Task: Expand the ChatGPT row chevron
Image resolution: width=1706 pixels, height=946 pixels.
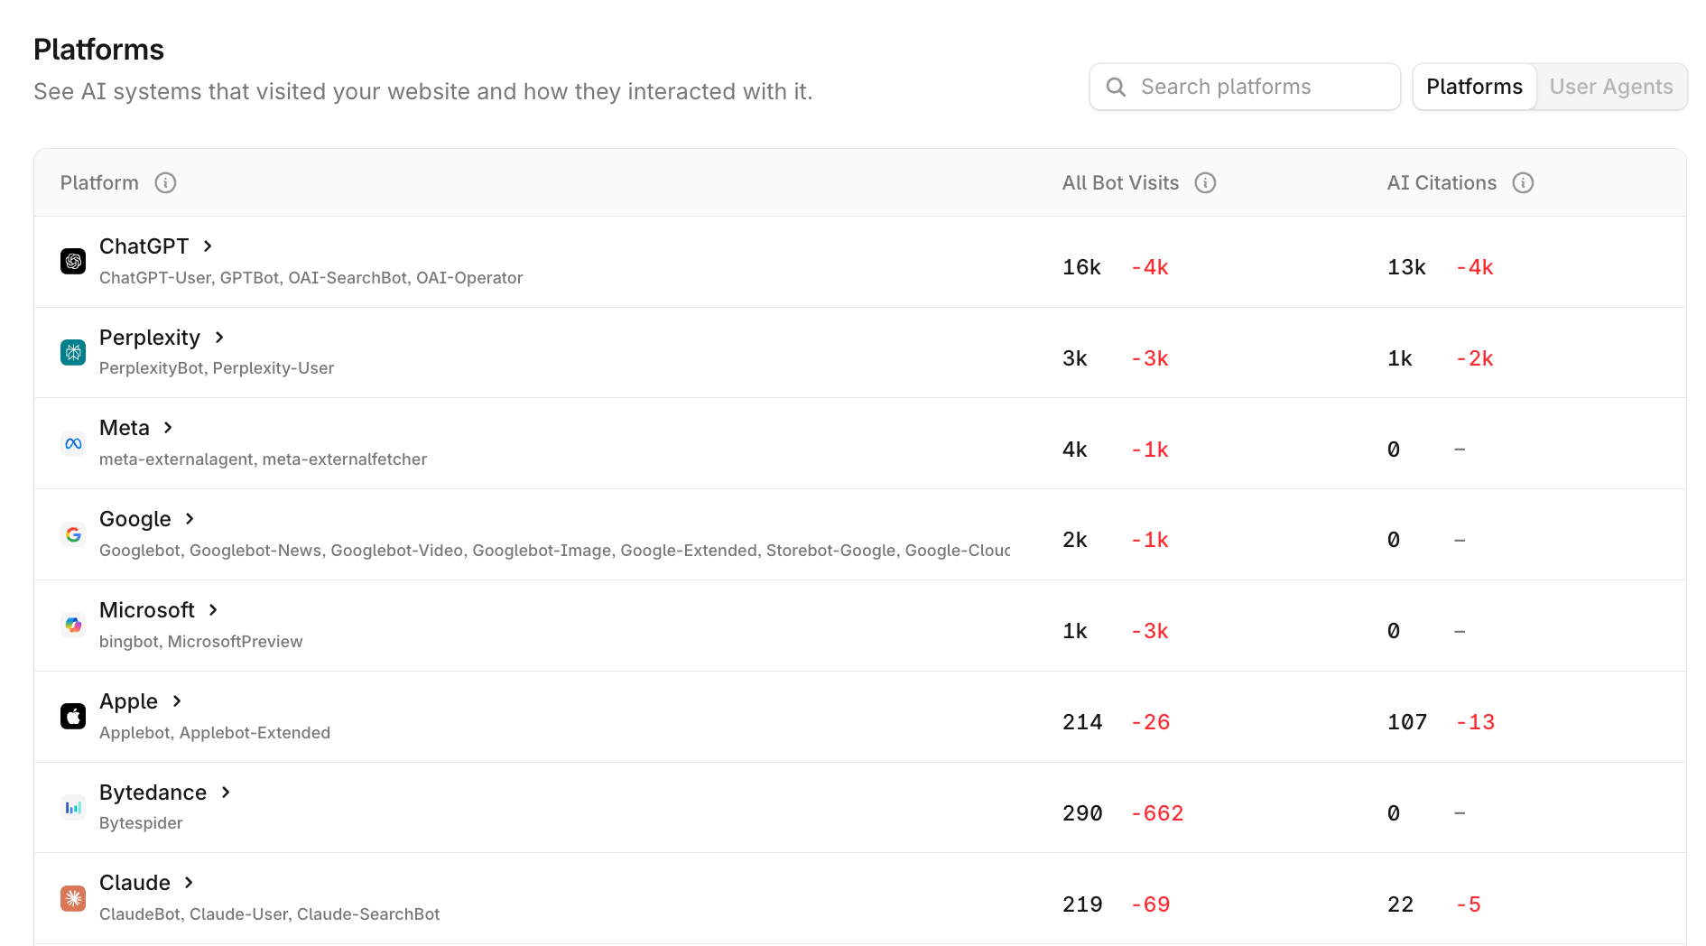Action: click(208, 246)
